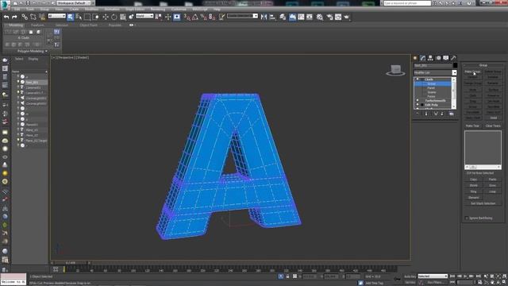This screenshot has width=508, height=286.
Task: Open the Select by Name dialog
Action: (x=79, y=17)
